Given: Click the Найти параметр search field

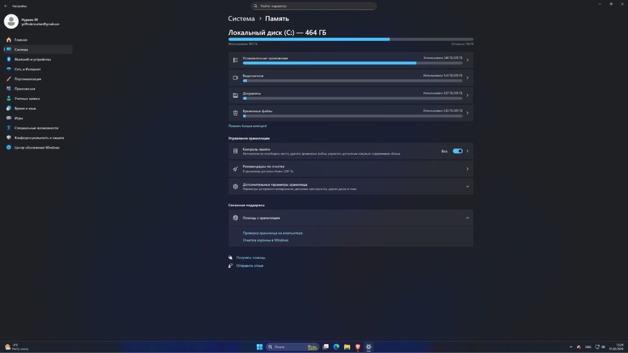Looking at the screenshot, I should pos(313,6).
